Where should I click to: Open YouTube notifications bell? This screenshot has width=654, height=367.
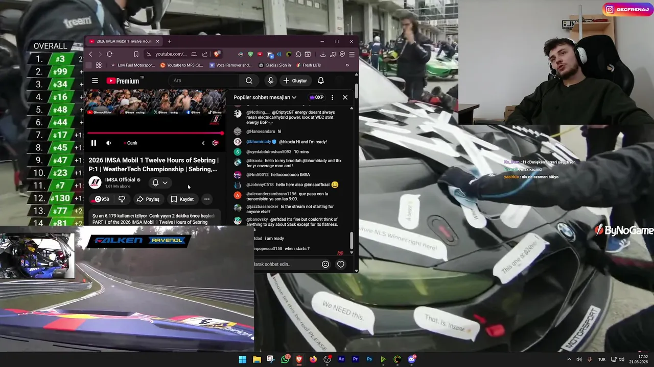coord(321,81)
